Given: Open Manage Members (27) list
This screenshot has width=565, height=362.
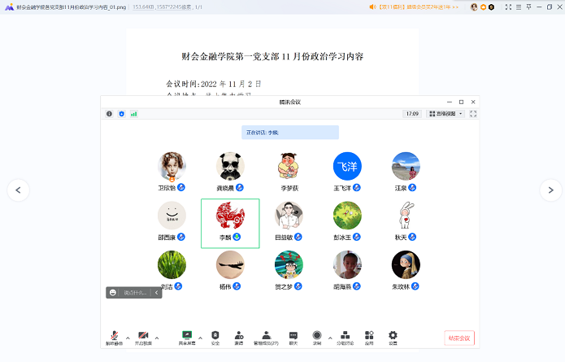Looking at the screenshot, I should tap(266, 336).
